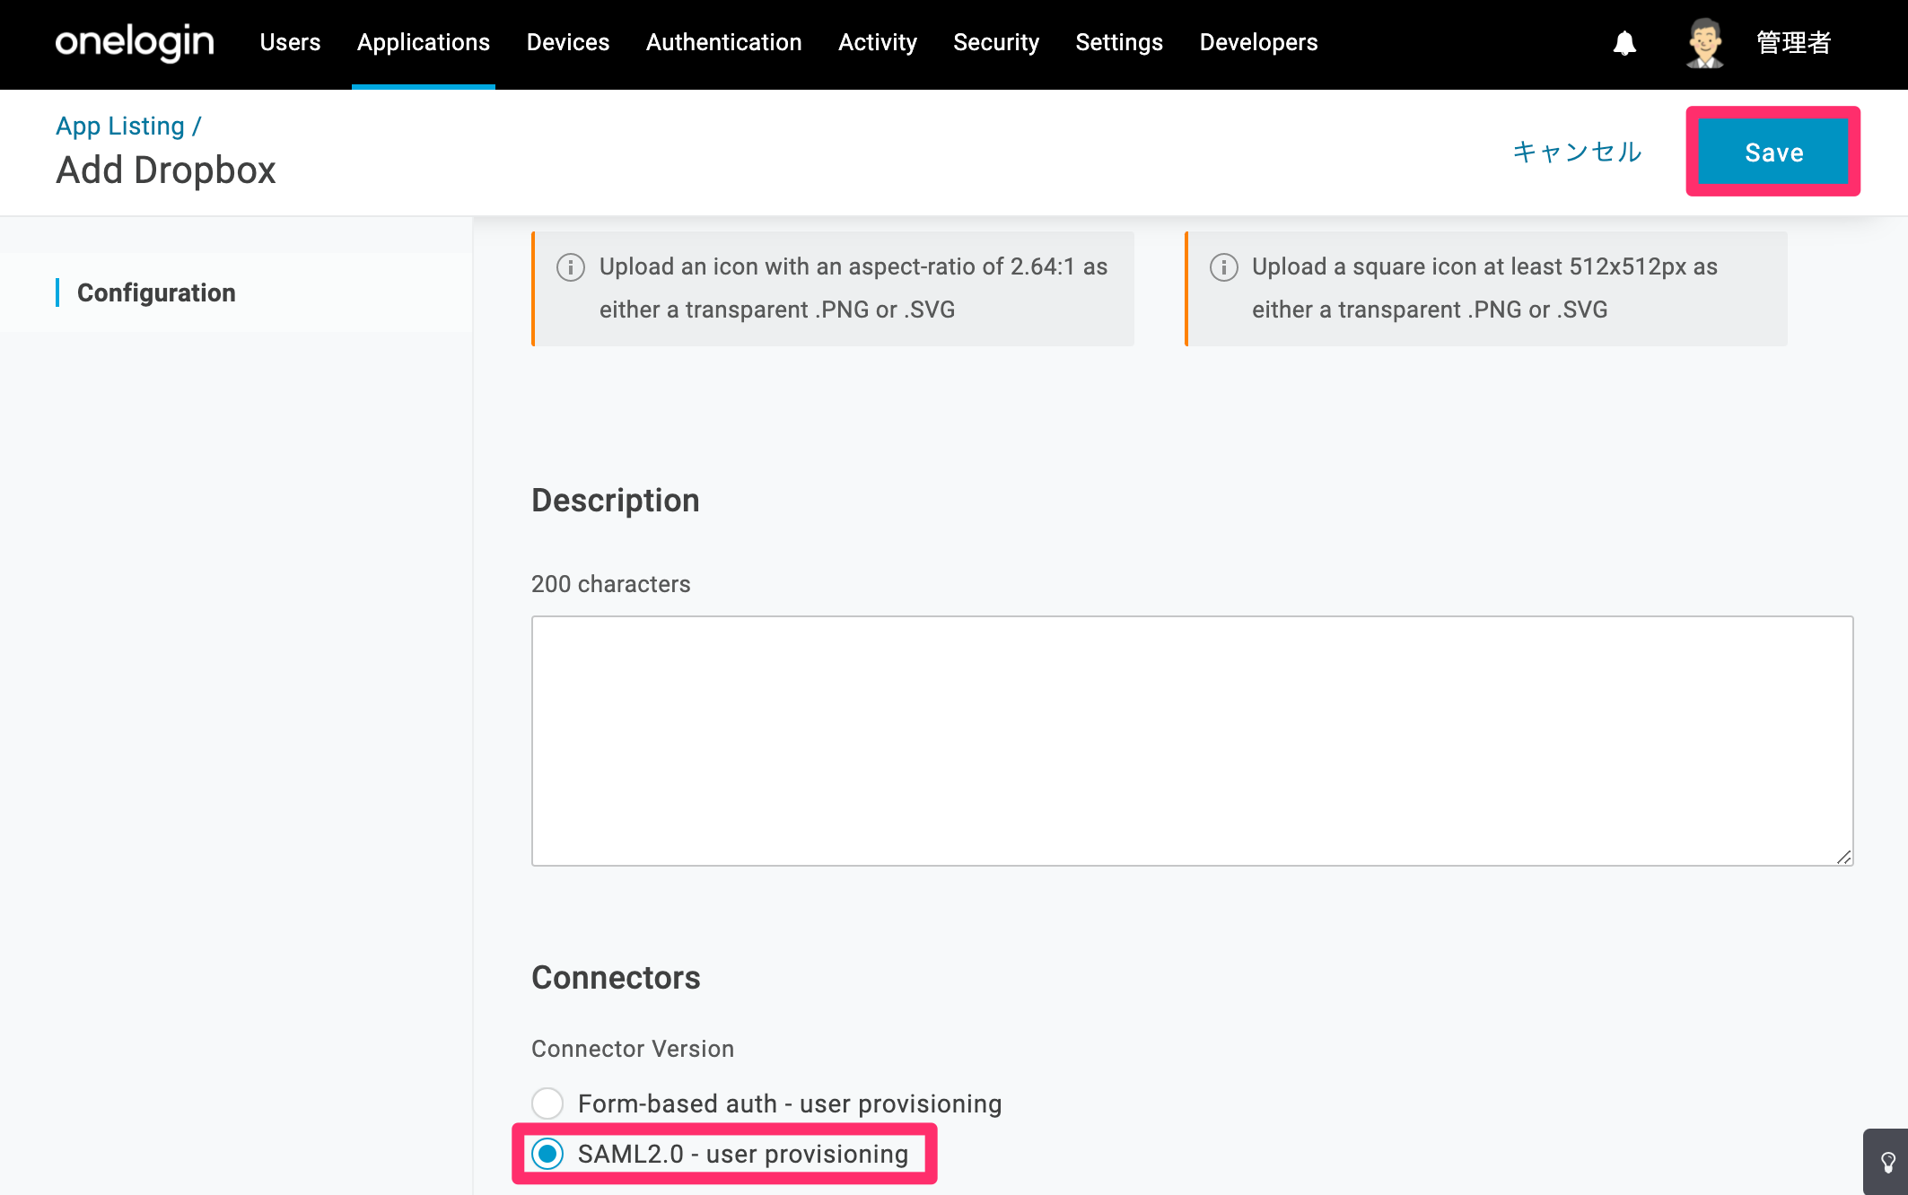Click the OneLogin logo
1908x1195 pixels.
135,42
